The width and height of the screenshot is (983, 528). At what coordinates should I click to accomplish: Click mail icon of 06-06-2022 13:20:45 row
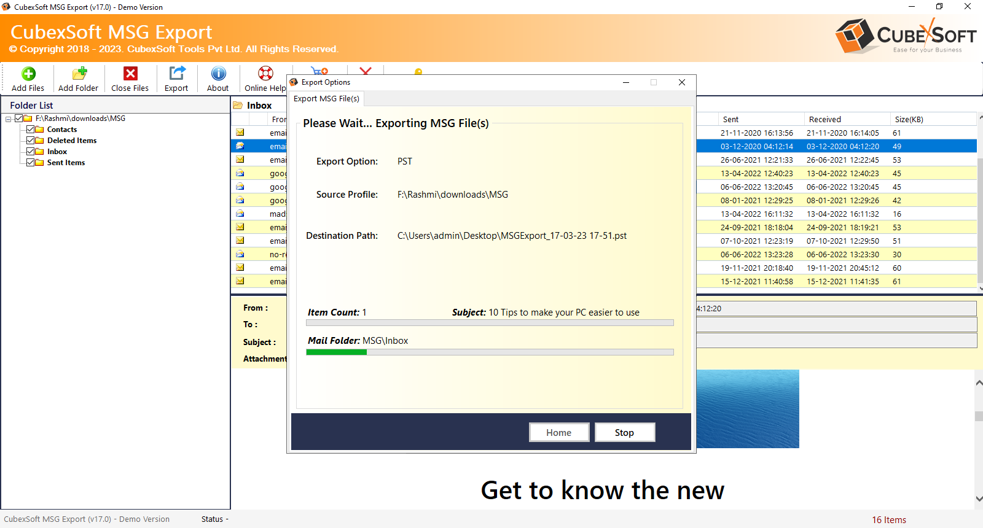pyautogui.click(x=240, y=187)
